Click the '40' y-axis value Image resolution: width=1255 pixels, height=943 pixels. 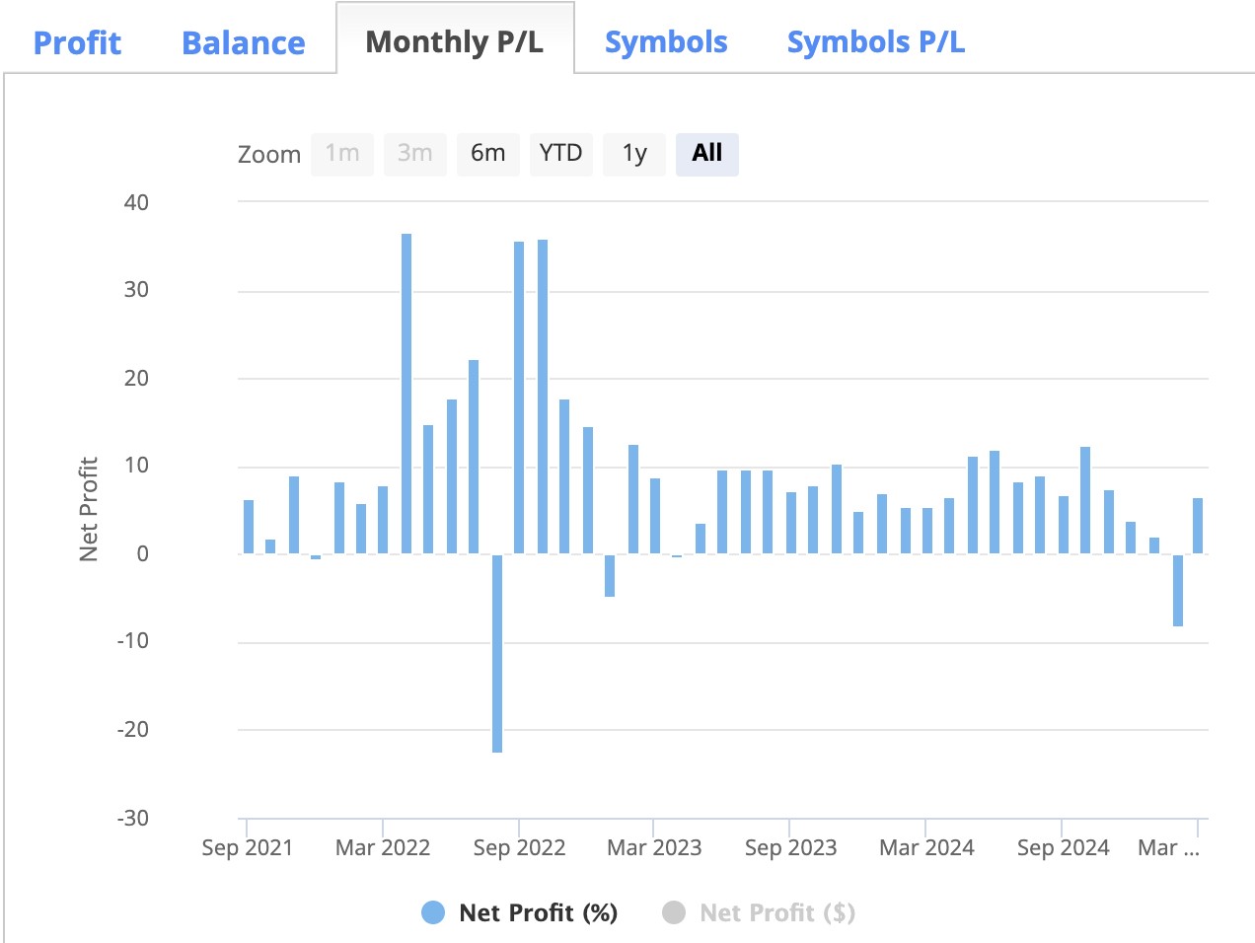pos(136,202)
